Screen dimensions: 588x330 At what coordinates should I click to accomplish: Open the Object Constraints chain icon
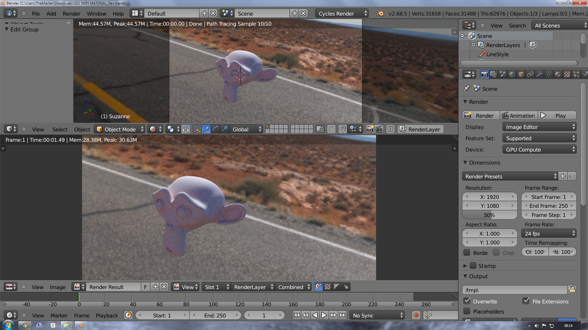(530, 74)
